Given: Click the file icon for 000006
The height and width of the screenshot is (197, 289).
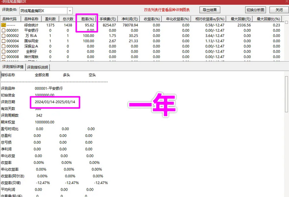Looking at the screenshot, I should (x=3, y=46).
